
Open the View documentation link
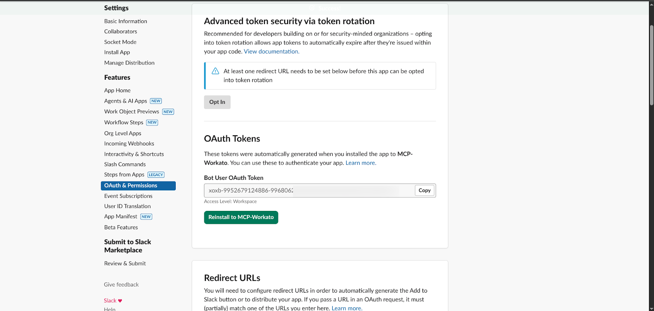click(x=271, y=51)
